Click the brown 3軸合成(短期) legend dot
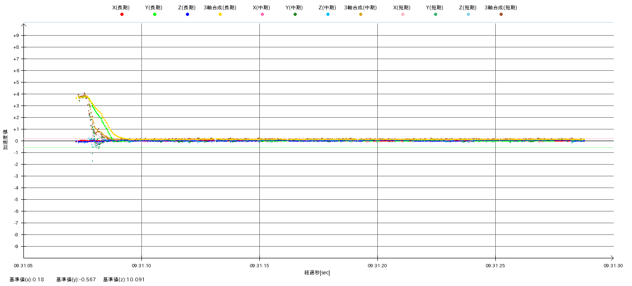 click(x=501, y=15)
